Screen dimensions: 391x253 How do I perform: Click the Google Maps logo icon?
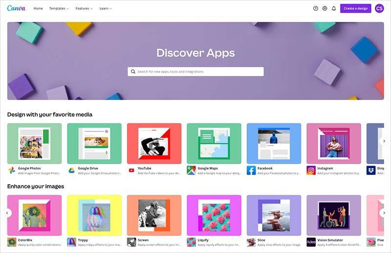tap(191, 170)
